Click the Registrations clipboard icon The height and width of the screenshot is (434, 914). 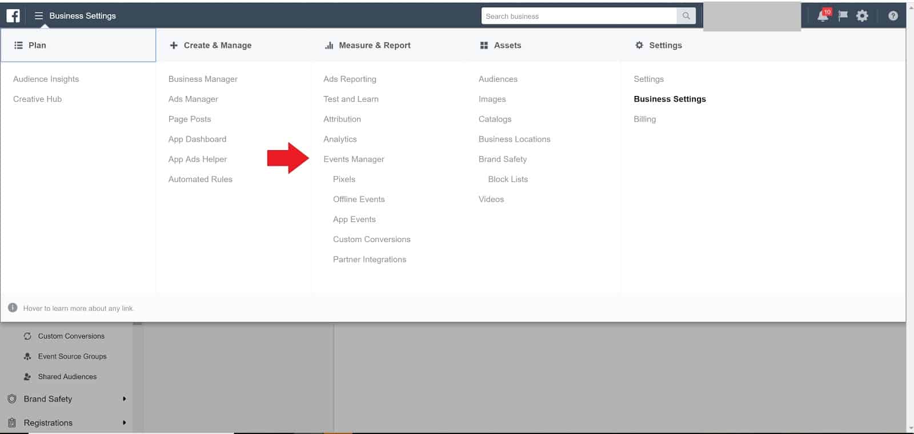coord(12,423)
